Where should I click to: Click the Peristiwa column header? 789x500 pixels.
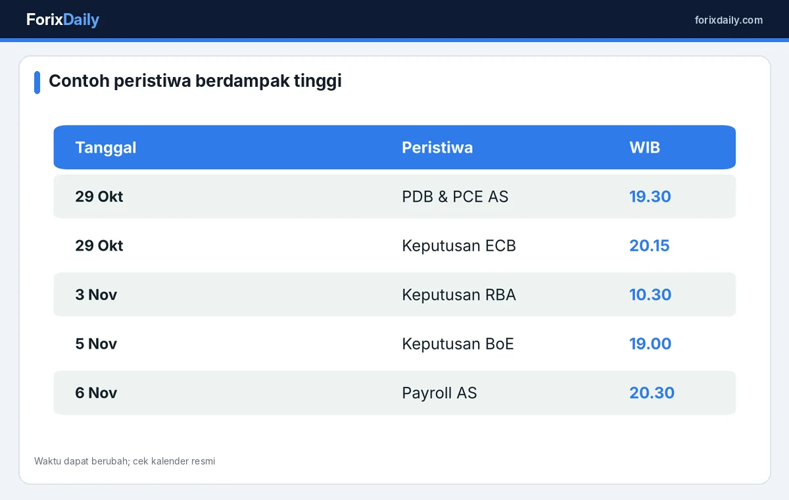pos(437,147)
